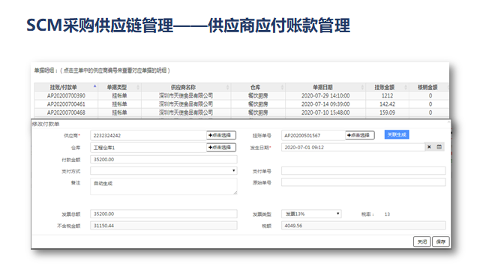Click the 修改付款单 dialog title
This screenshot has height=270, width=480.
coord(46,124)
